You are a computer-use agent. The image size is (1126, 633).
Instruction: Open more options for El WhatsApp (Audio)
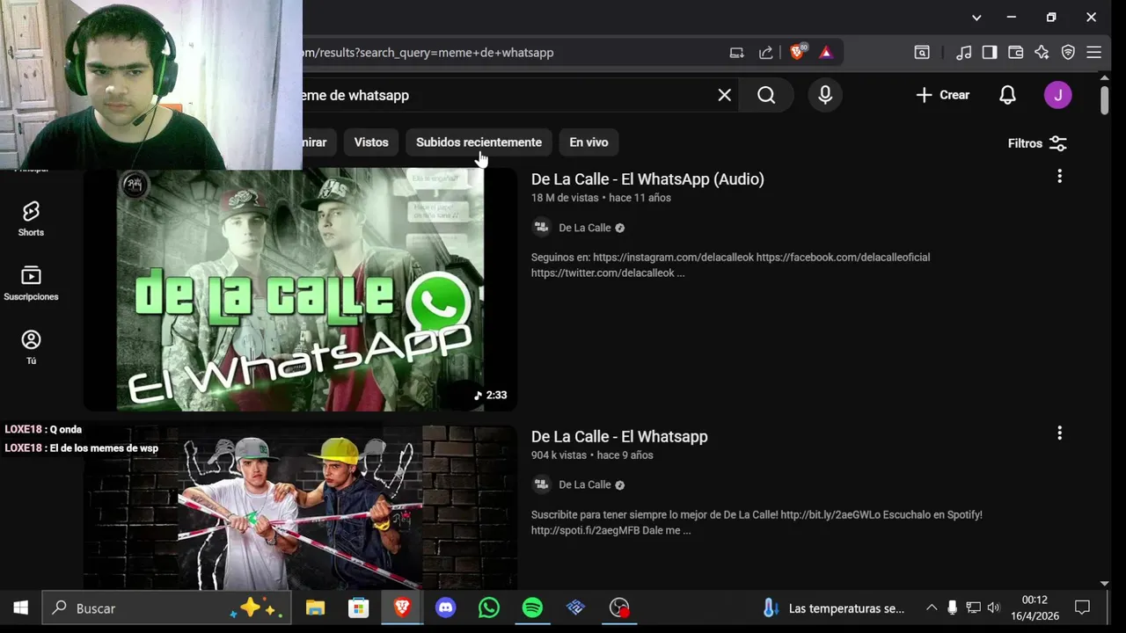pos(1059,176)
